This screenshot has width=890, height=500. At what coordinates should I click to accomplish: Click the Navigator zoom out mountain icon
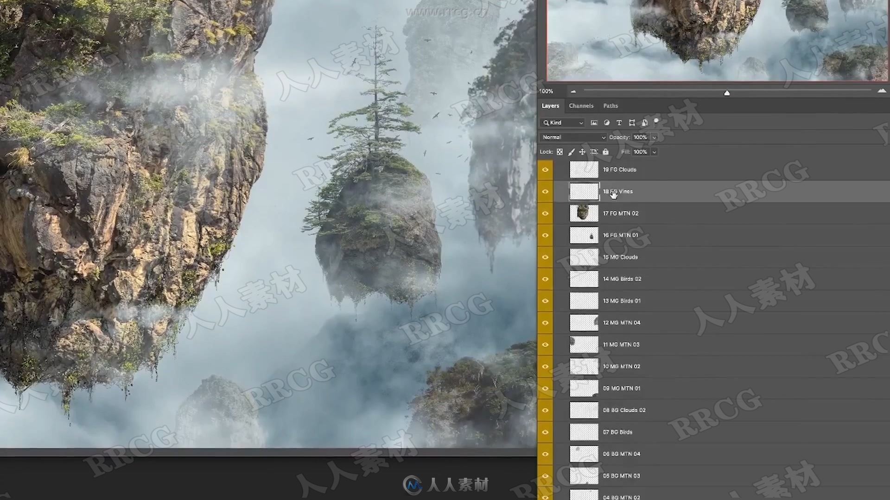coord(573,91)
